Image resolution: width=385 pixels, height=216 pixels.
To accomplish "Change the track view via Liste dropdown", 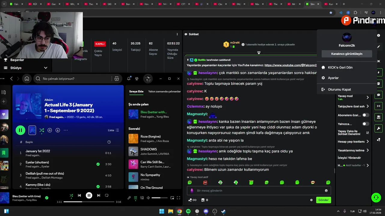I will click(x=113, y=130).
